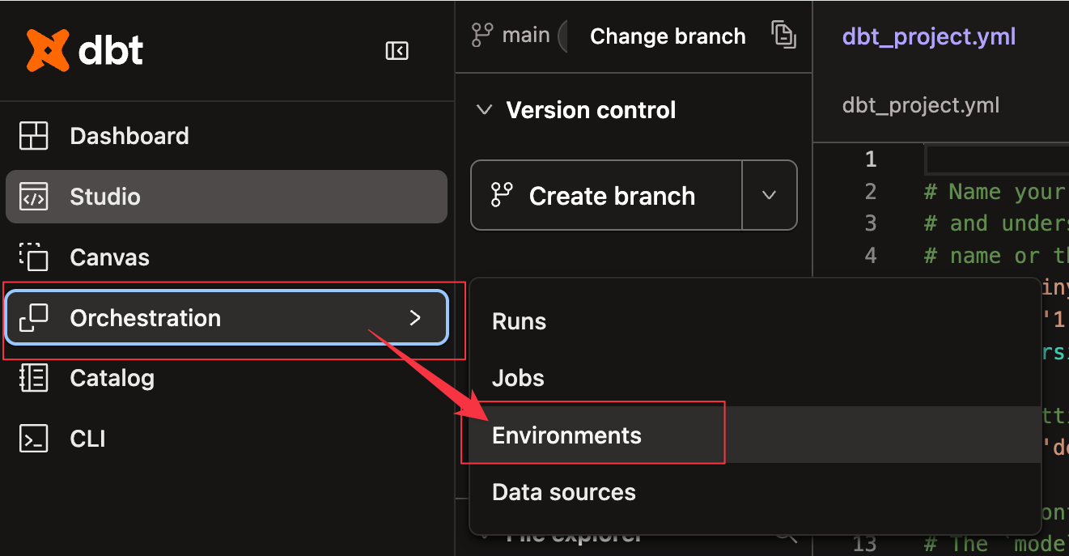Click the Catalog book icon
Image resolution: width=1069 pixels, height=556 pixels.
click(x=34, y=378)
